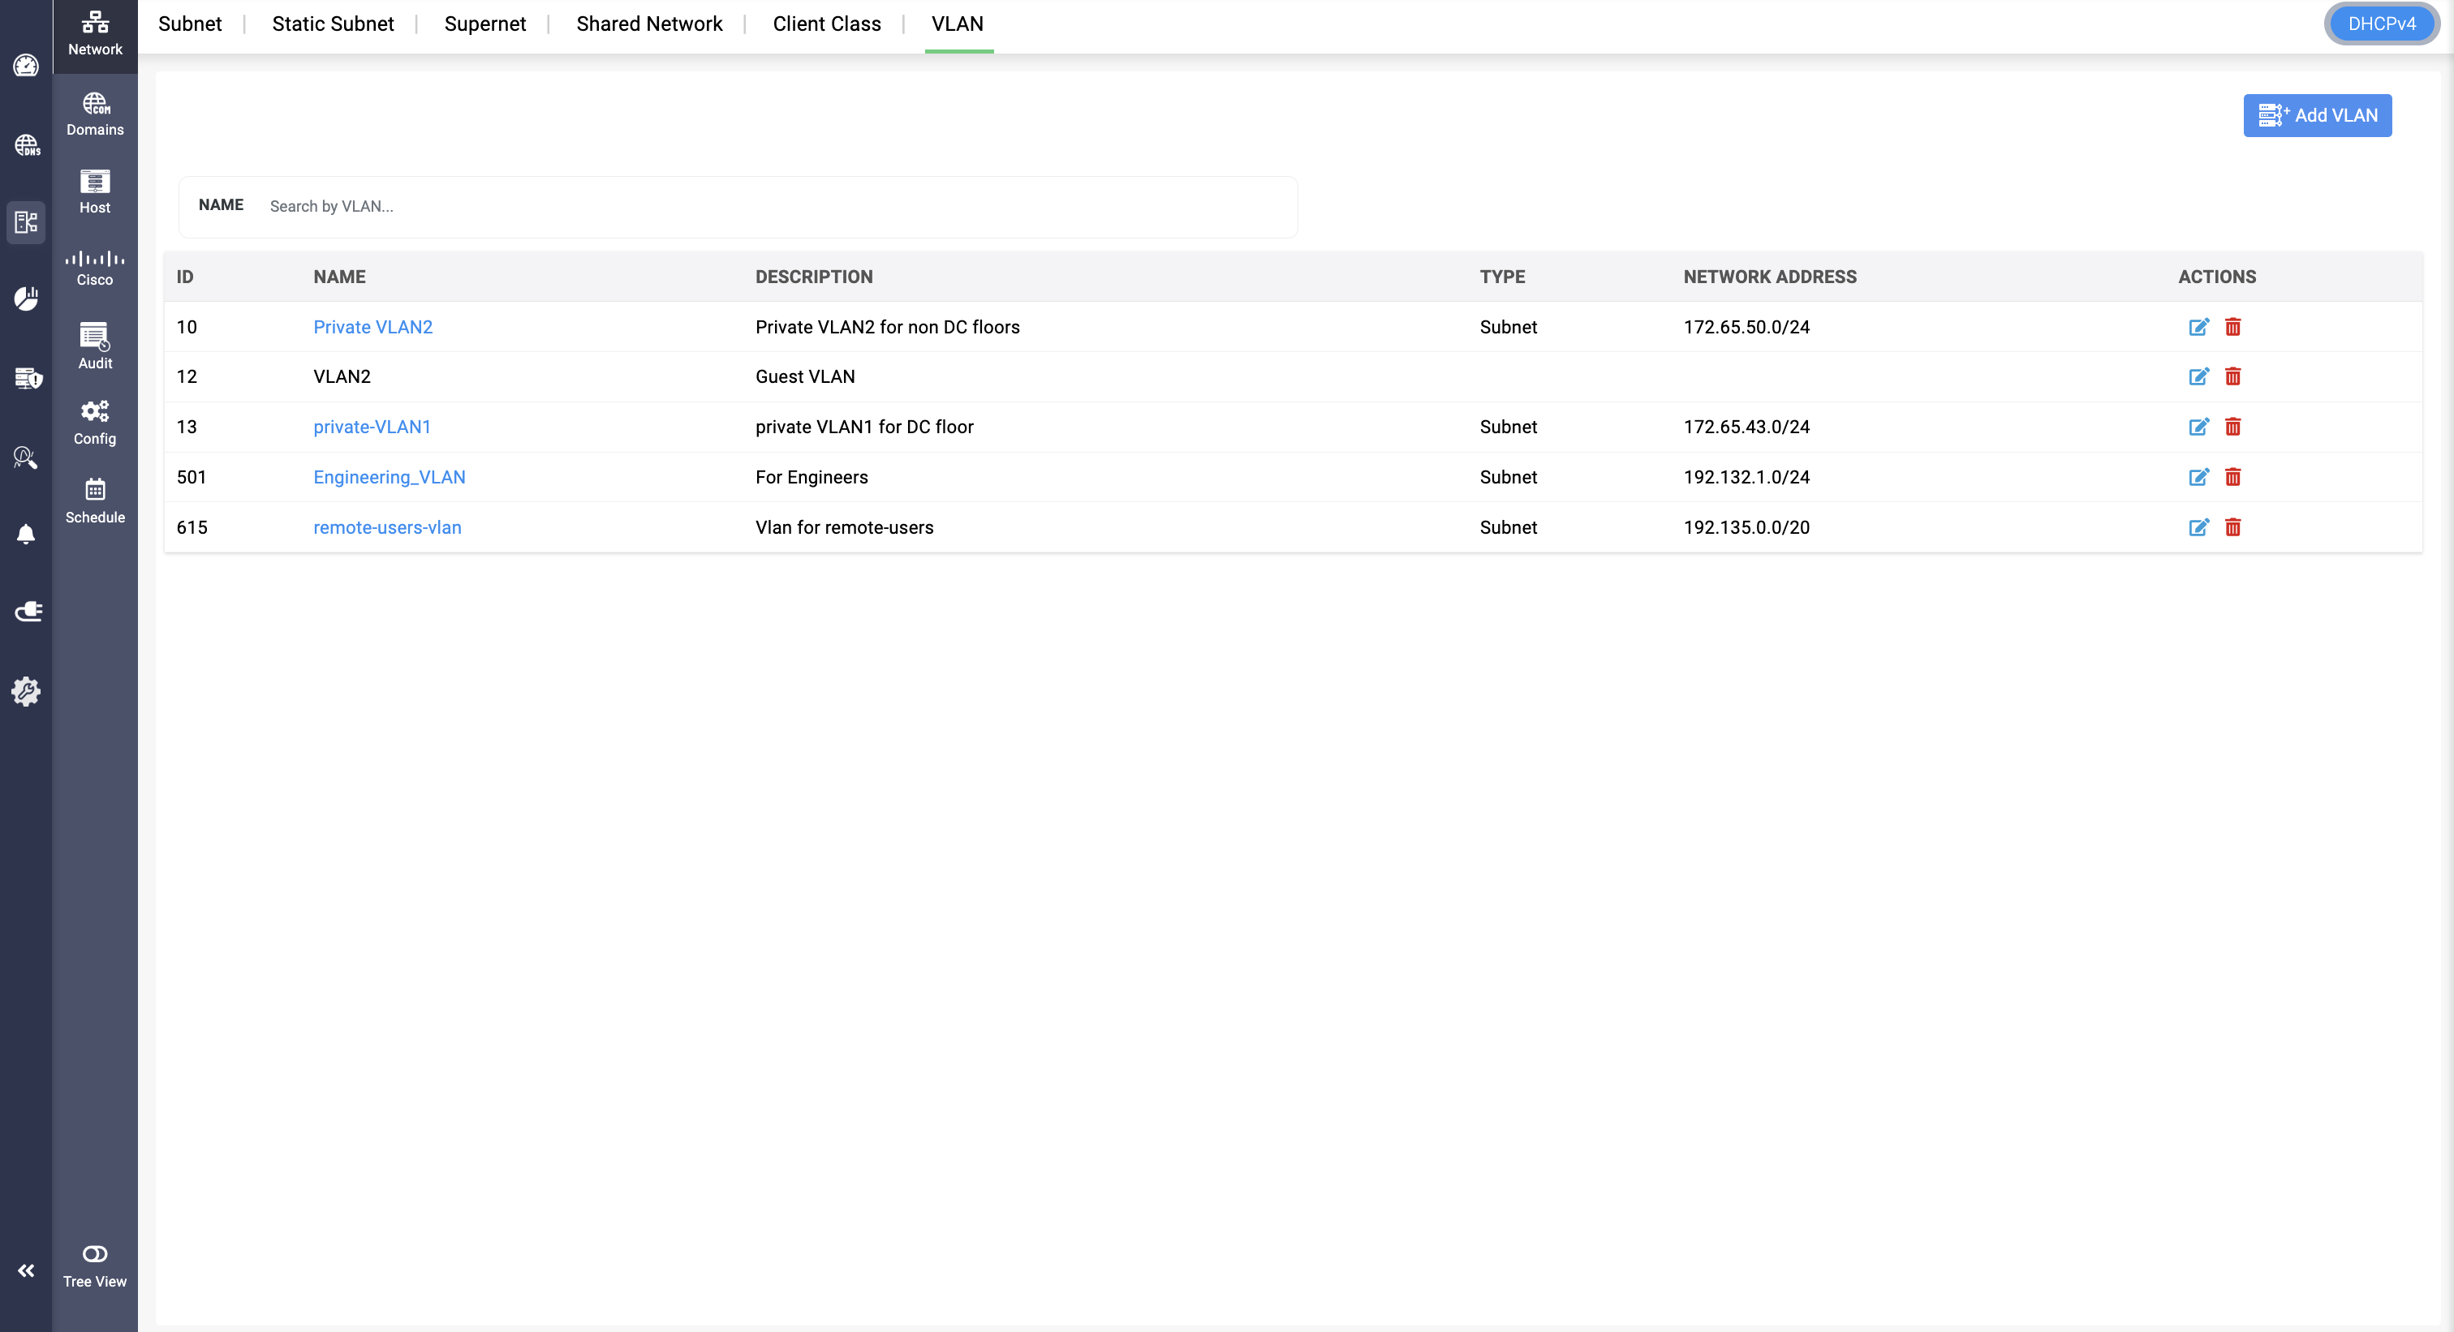Focus the Search by VLAN field

(x=762, y=207)
